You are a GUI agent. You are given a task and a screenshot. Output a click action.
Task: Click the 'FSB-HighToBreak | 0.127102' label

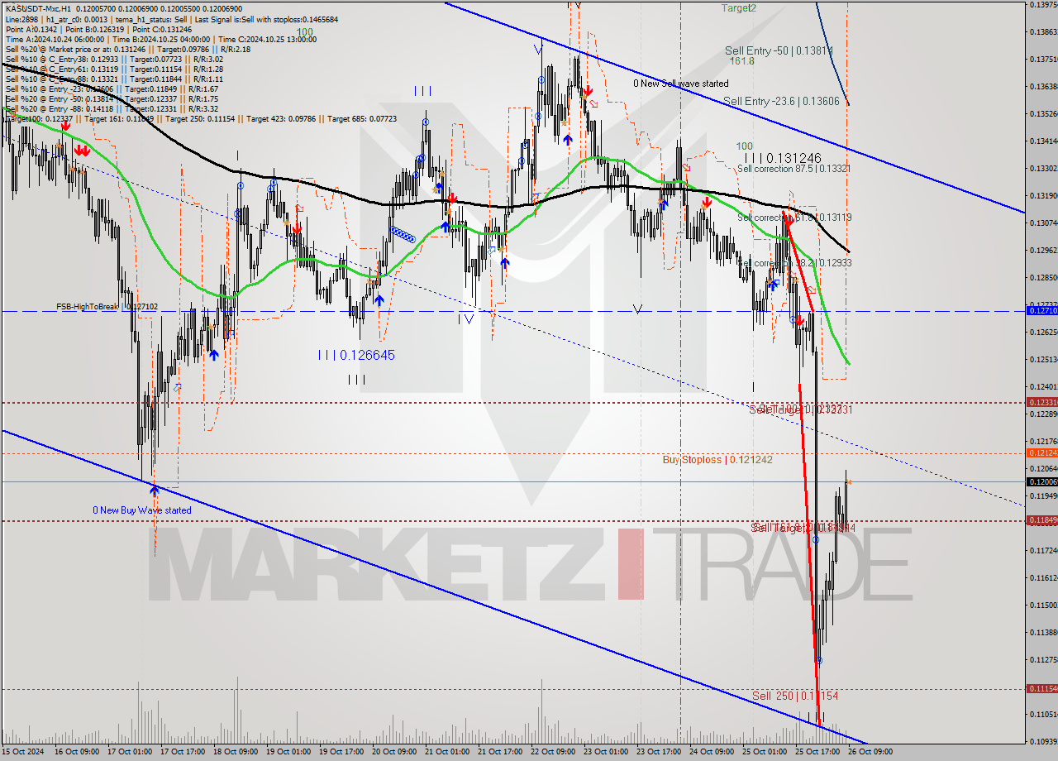[107, 306]
